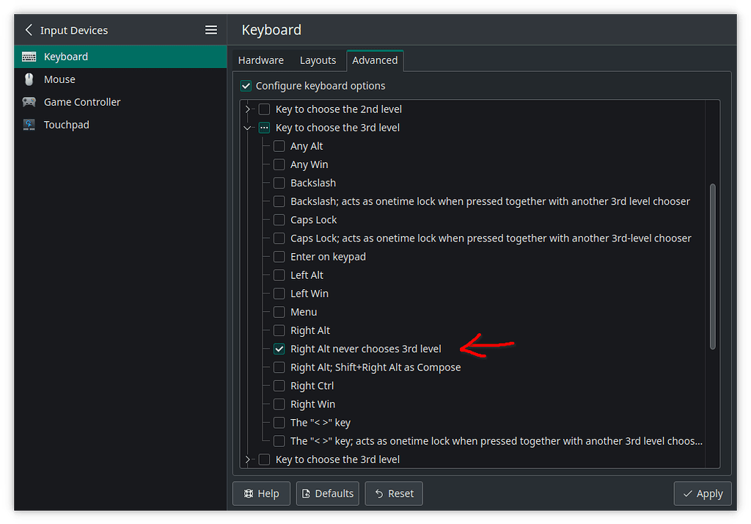Disable Right Alt never chooses 3rd level

point(279,349)
